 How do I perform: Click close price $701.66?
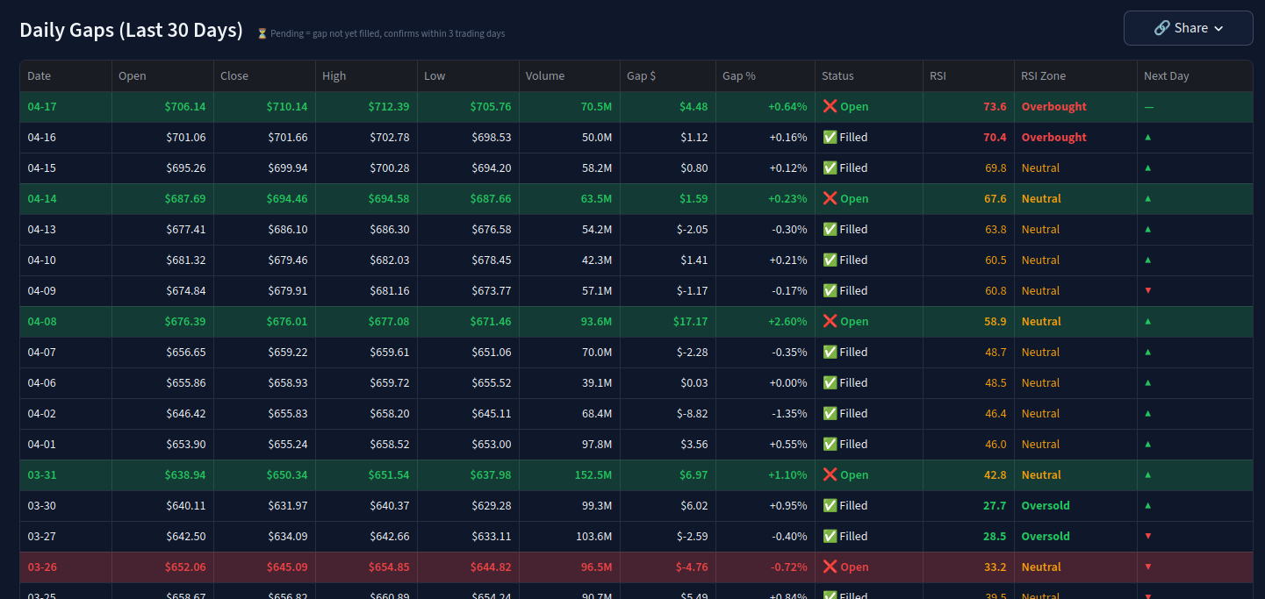pyautogui.click(x=288, y=137)
